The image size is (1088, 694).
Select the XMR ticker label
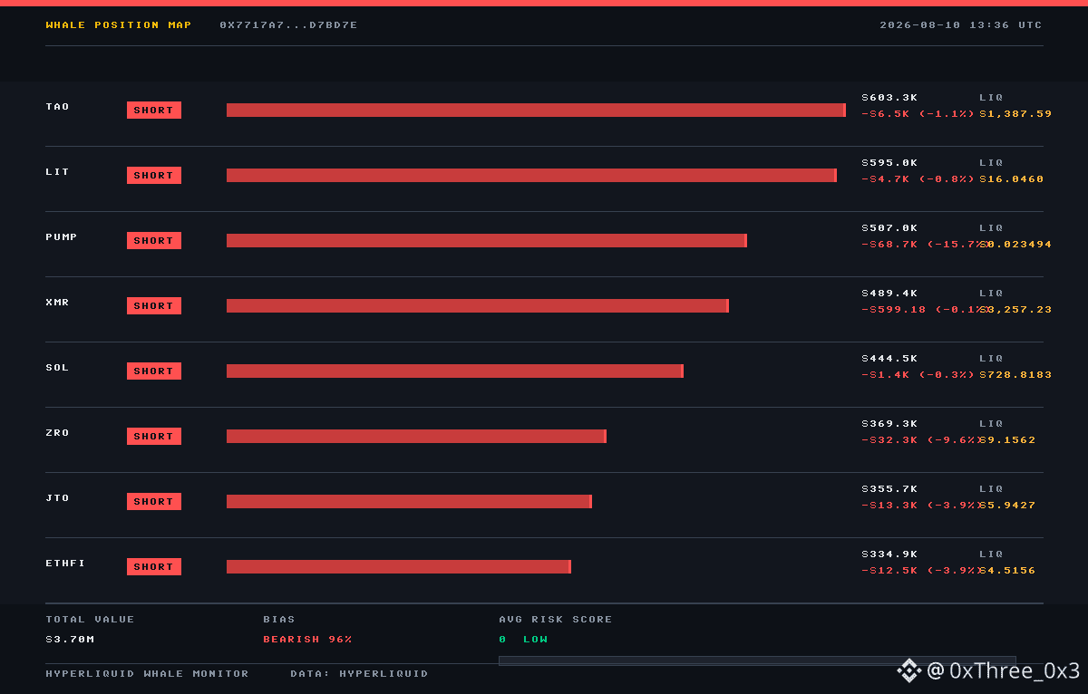tap(57, 303)
